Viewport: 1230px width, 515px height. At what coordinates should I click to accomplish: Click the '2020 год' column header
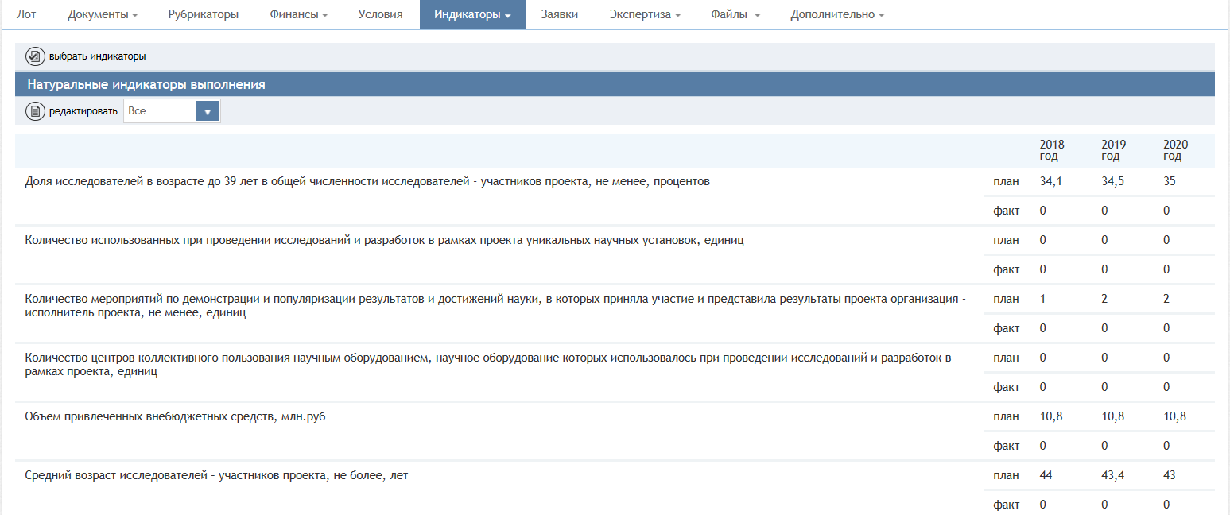pos(1175,150)
